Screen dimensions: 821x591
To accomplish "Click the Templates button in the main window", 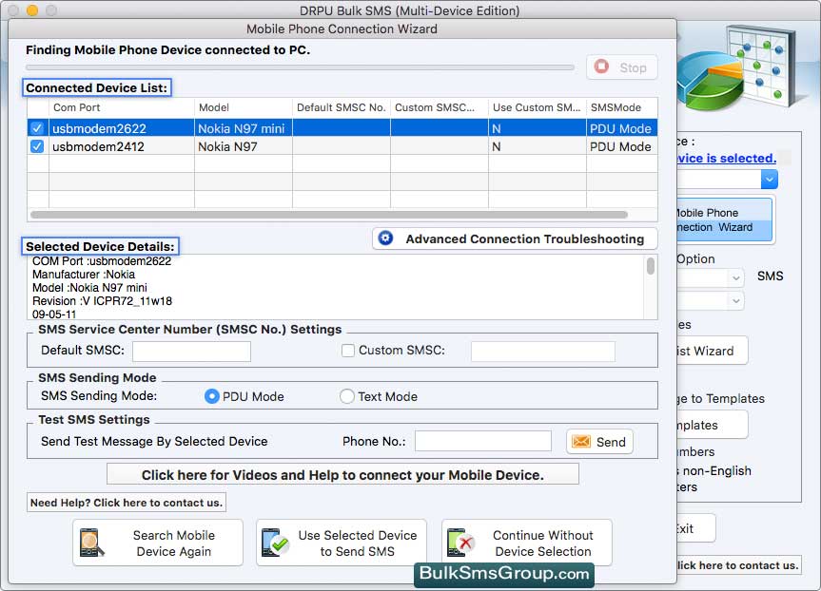I will click(x=713, y=425).
